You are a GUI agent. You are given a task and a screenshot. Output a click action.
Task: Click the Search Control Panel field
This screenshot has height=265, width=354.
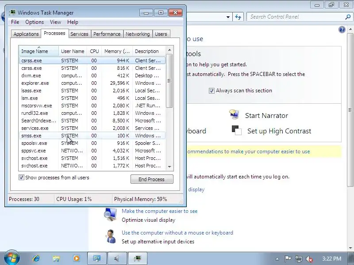pyautogui.click(x=296, y=17)
